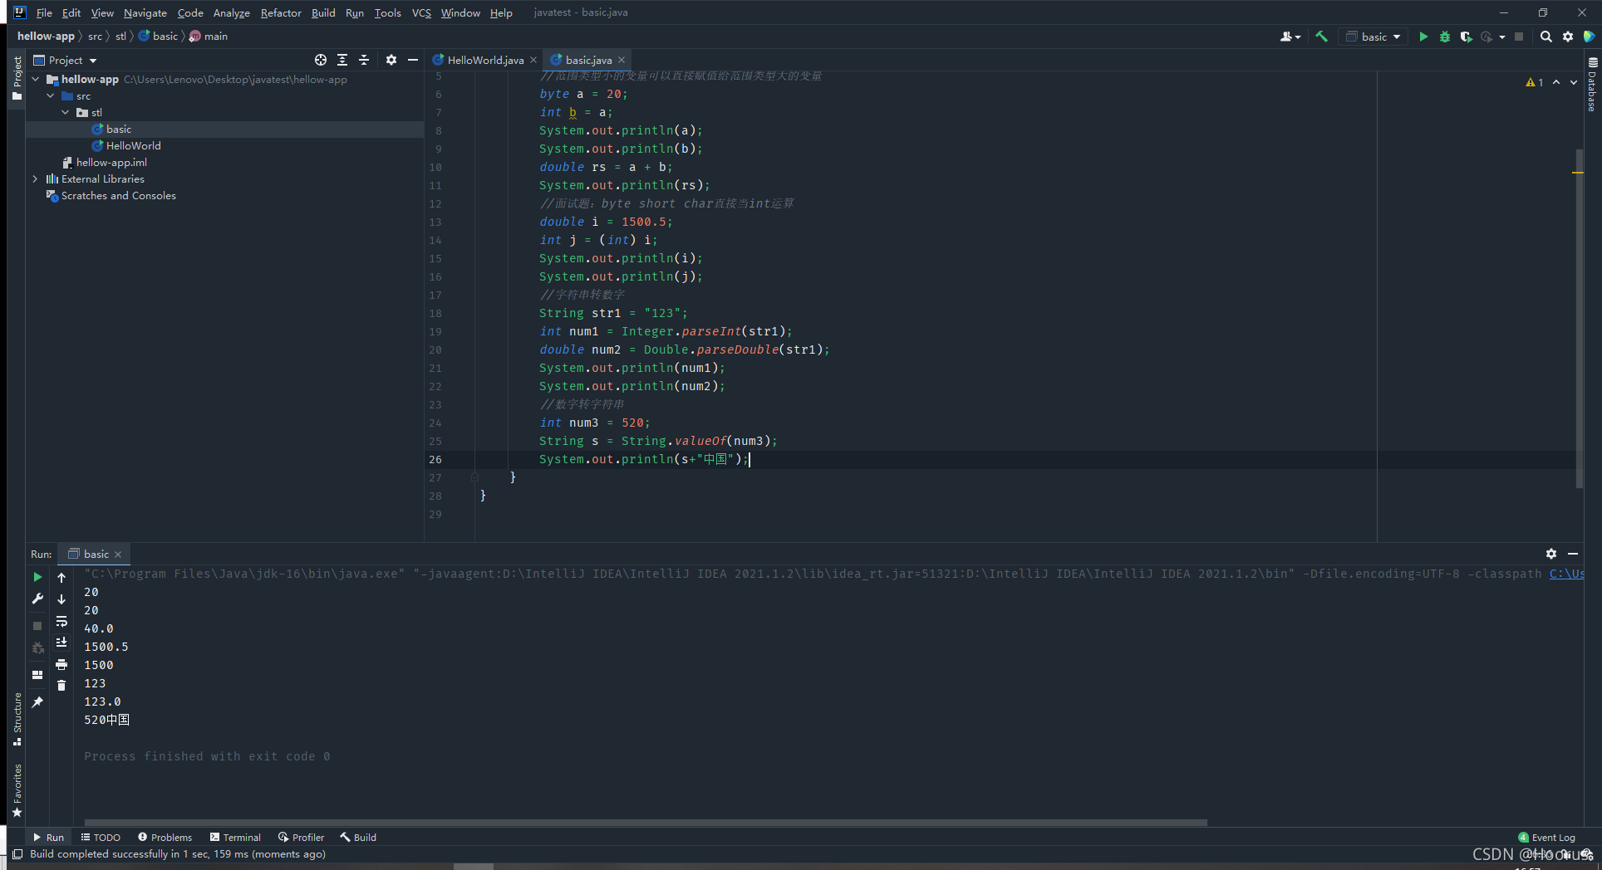Open the Analyze menu
Viewport: 1602px width, 870px height.
tap(231, 12)
